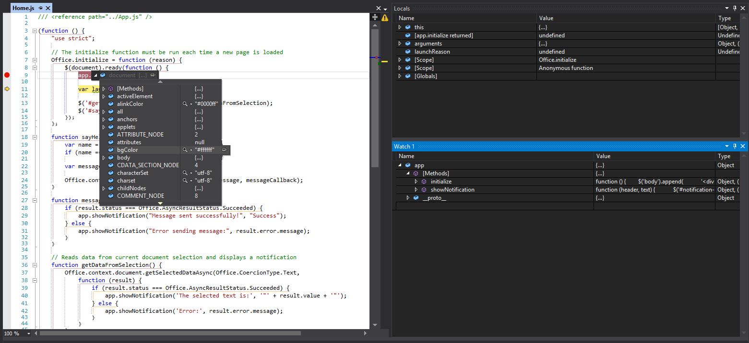Open the visualizer dropdown arrow beside charset

(x=190, y=180)
